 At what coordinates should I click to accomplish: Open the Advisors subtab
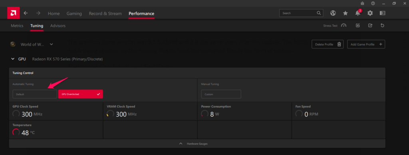58,26
